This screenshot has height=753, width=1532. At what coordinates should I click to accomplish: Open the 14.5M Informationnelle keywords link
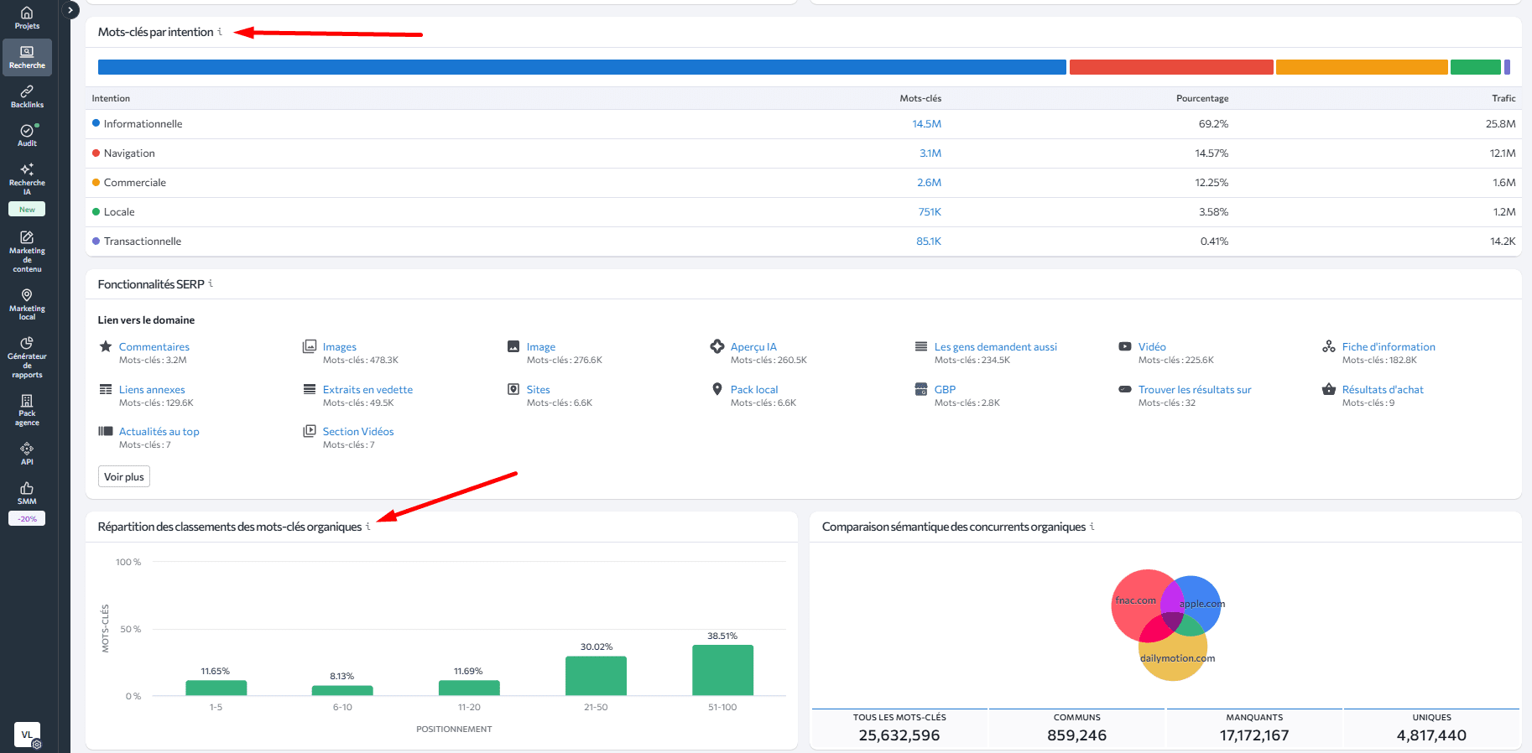tap(926, 124)
